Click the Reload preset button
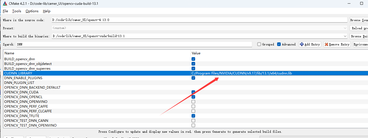Image resolution: width=368 pixels, height=138 pixels. pos(359,28)
